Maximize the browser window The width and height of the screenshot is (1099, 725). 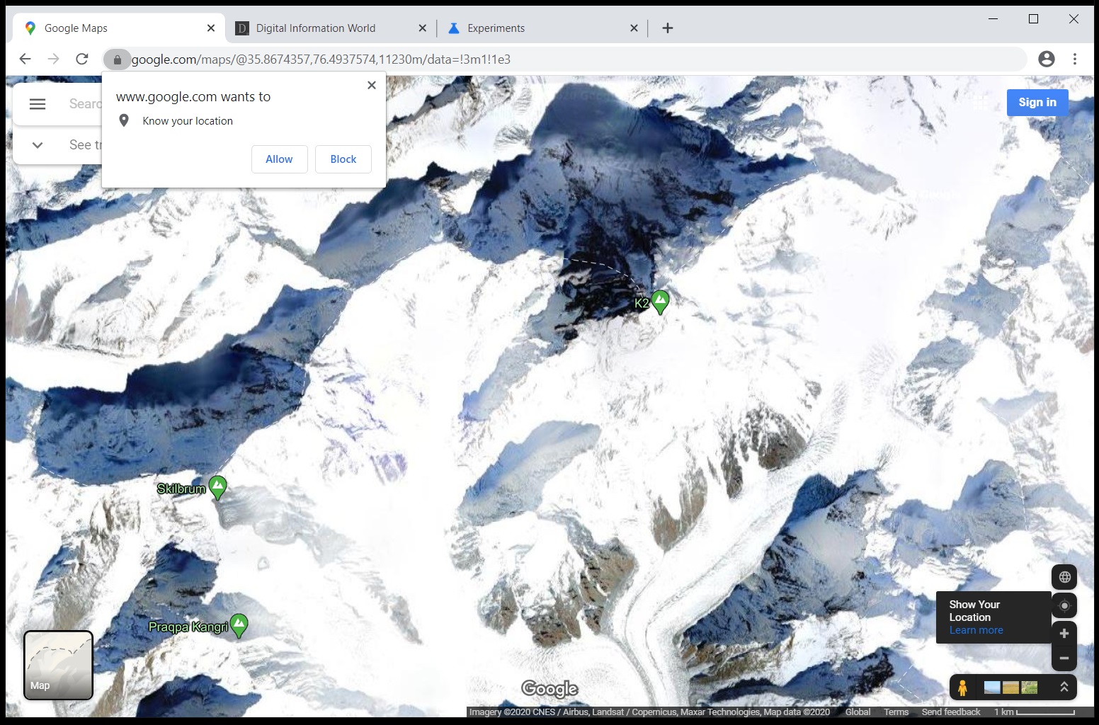(1034, 19)
